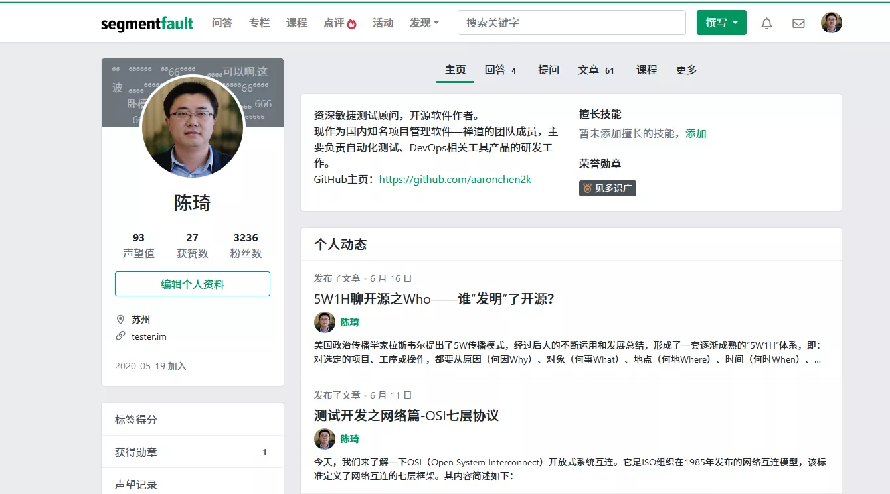The height and width of the screenshot is (494, 890).
Task: Click the 苏州 location text
Action: pyautogui.click(x=141, y=320)
